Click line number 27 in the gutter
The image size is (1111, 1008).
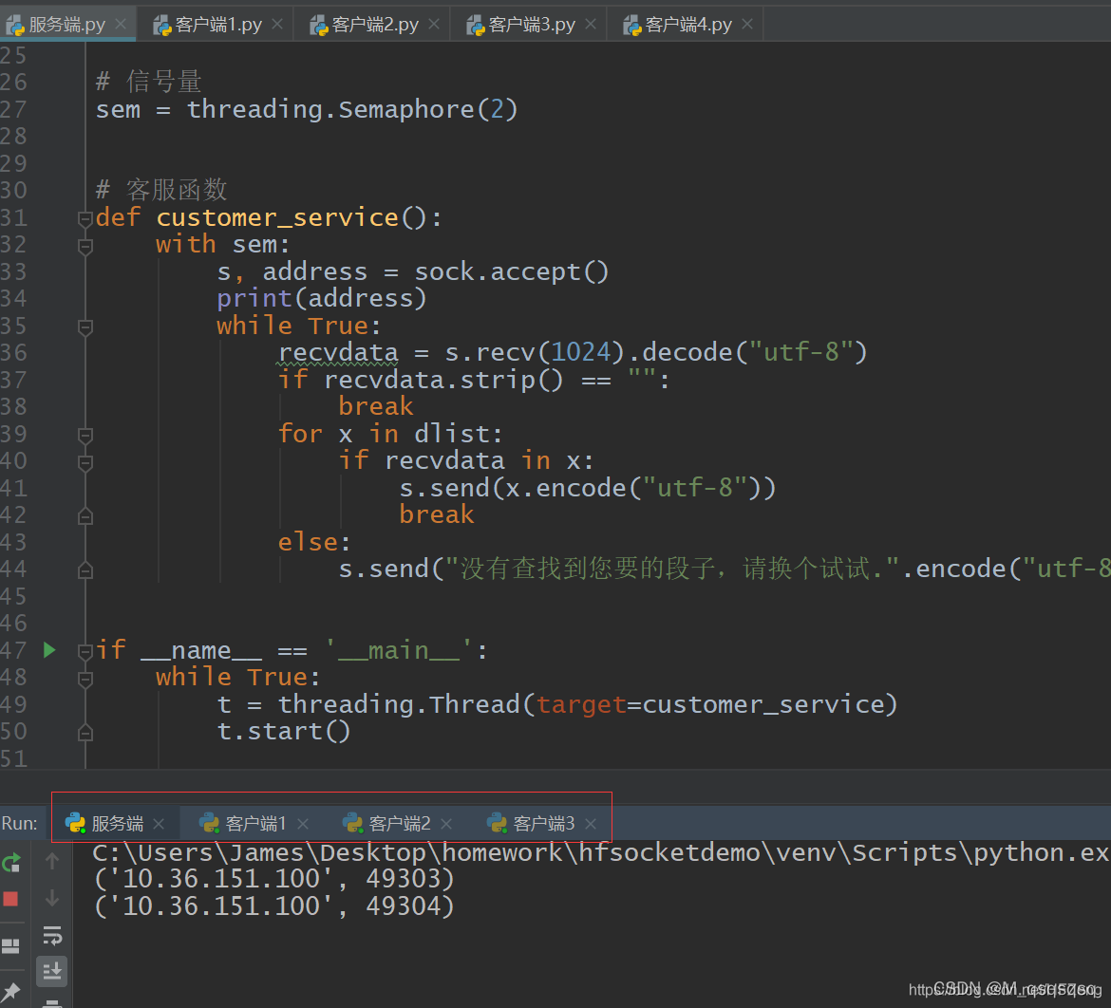click(x=13, y=109)
